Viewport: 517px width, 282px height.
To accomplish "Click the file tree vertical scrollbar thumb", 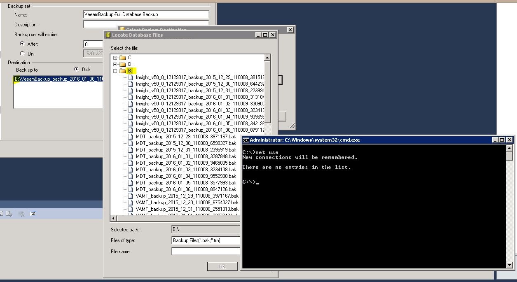I will click(267, 92).
